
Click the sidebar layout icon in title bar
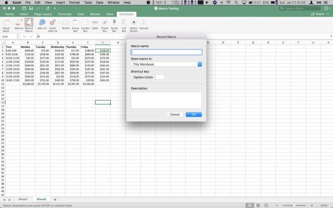coord(24,8)
